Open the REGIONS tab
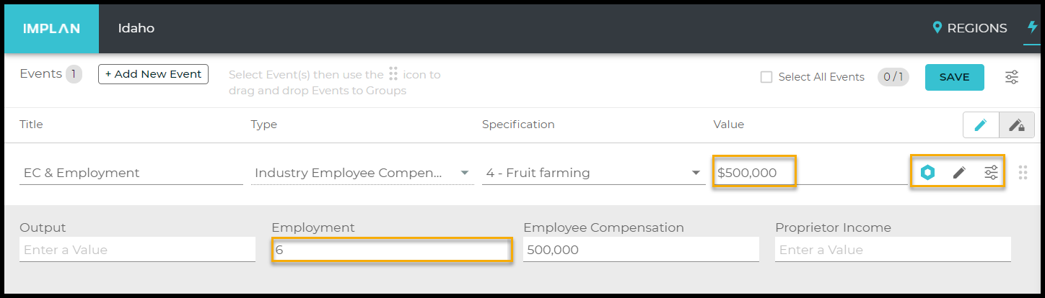The width and height of the screenshot is (1045, 298). point(969,28)
